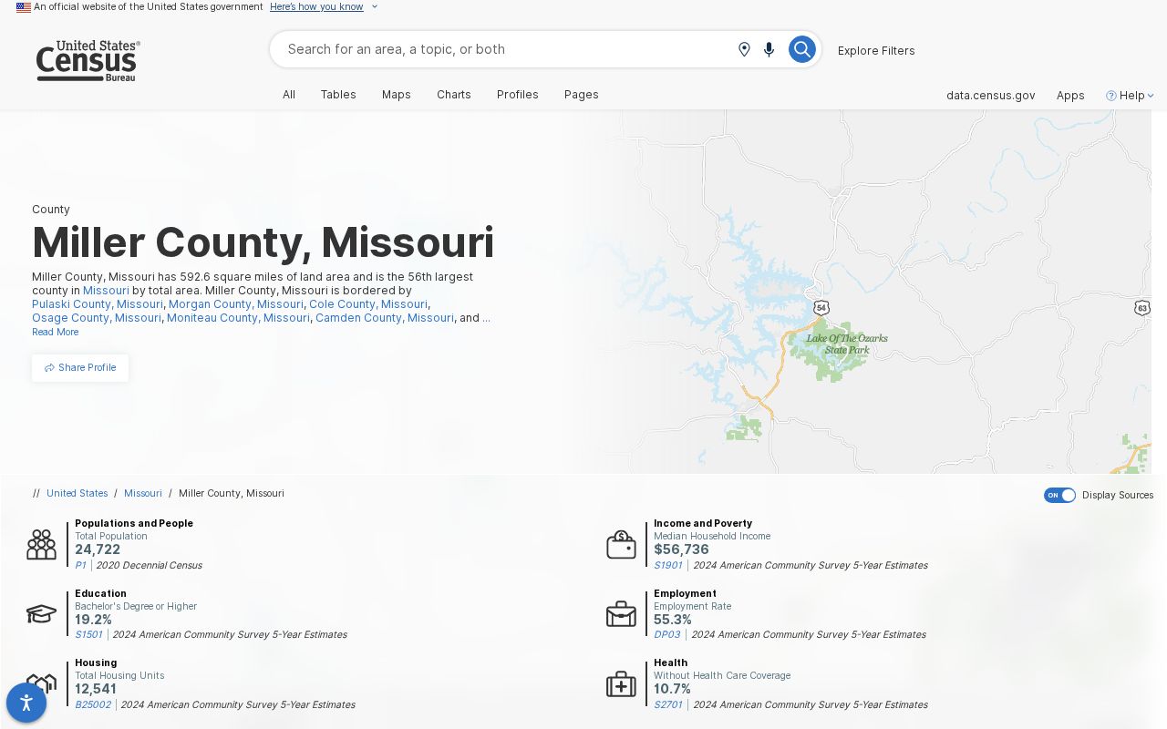Open the P1 source table link

pyautogui.click(x=80, y=565)
